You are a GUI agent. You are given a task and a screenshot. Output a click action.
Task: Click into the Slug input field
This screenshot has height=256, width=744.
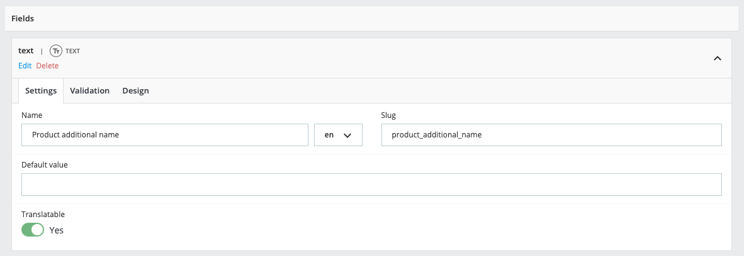(551, 135)
